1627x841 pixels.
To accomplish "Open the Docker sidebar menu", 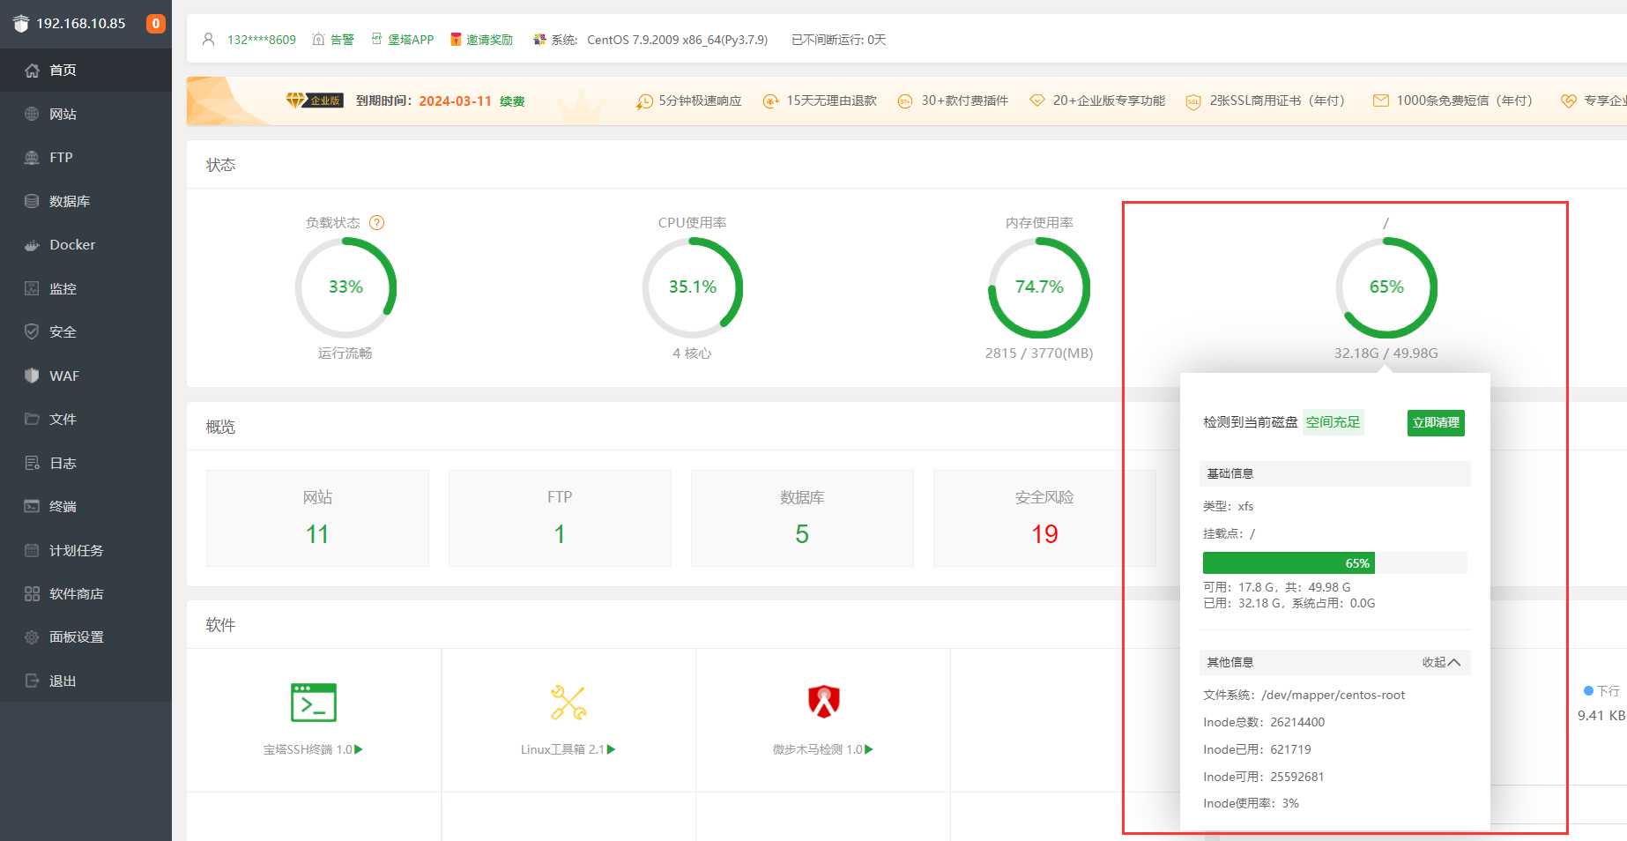I will click(72, 245).
